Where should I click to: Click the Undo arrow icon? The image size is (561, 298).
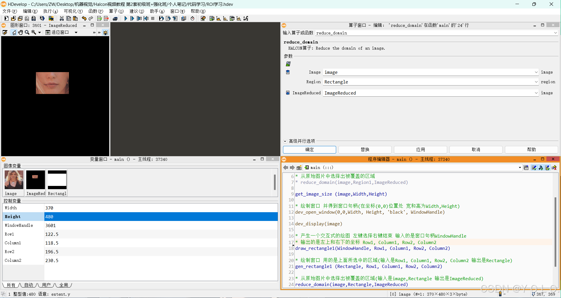point(84,18)
